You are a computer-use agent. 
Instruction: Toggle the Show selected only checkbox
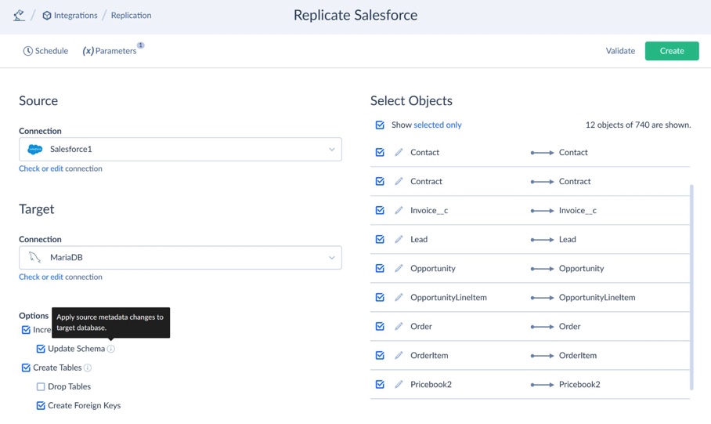(x=380, y=125)
